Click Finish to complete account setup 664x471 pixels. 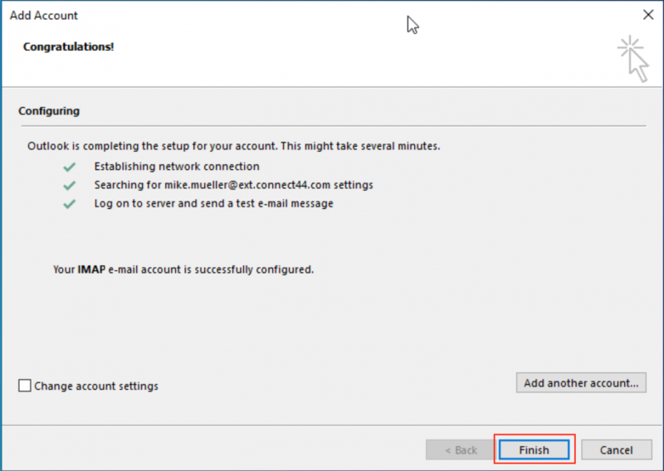click(x=534, y=449)
